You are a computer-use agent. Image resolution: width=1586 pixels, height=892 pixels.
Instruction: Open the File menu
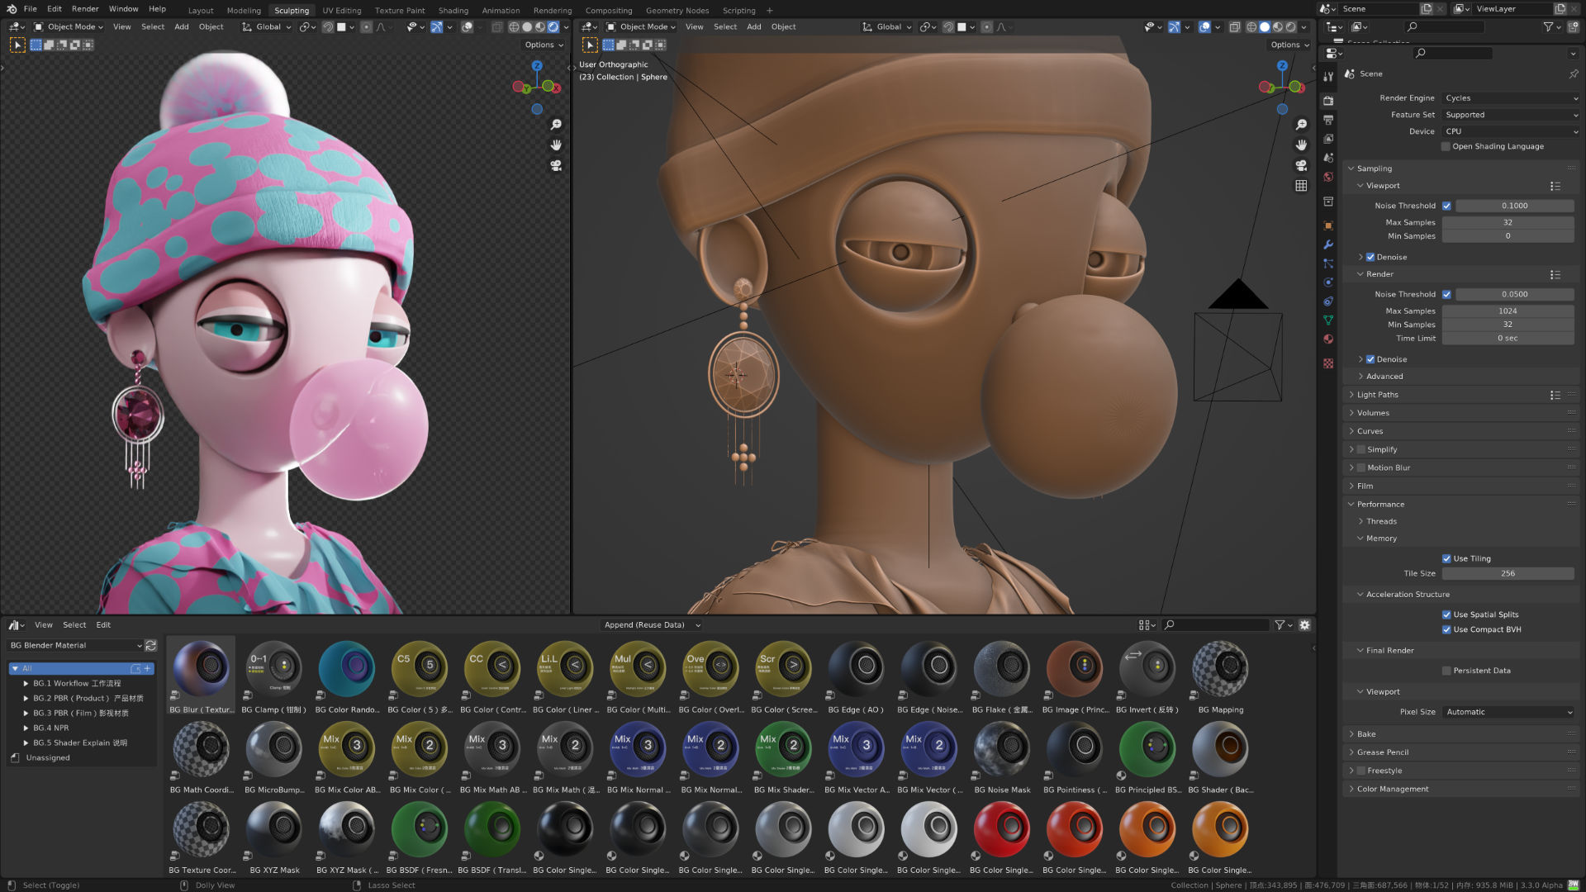[31, 8]
